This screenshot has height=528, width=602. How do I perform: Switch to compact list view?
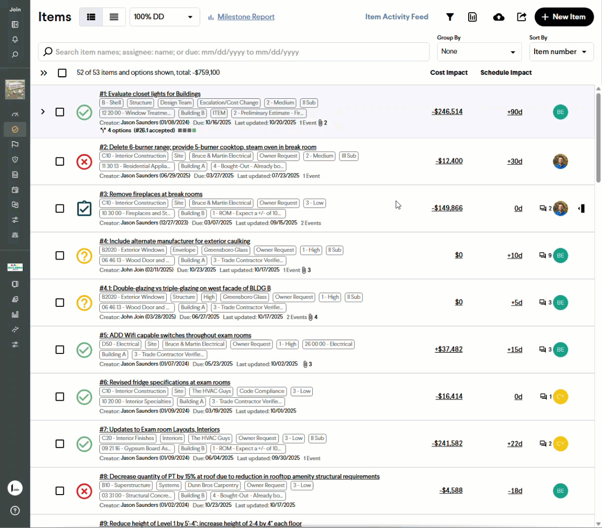coord(114,17)
